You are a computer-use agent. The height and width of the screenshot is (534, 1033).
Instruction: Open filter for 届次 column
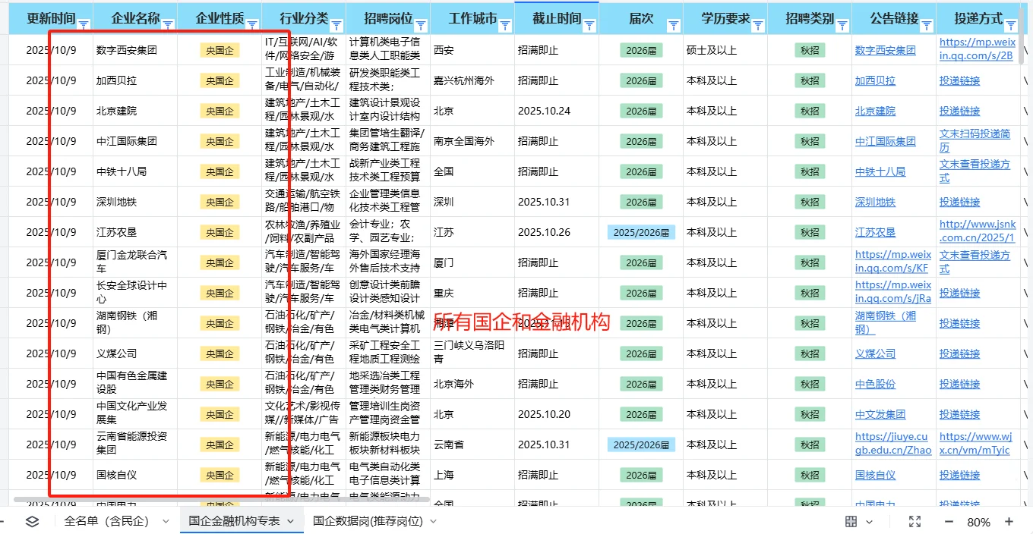click(673, 25)
